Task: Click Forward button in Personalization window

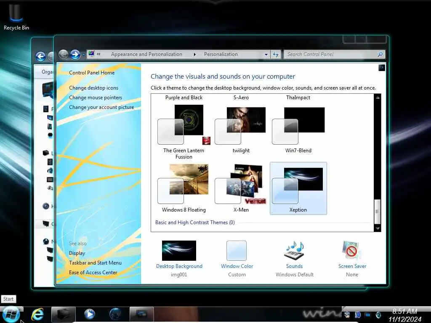Action: click(x=75, y=54)
